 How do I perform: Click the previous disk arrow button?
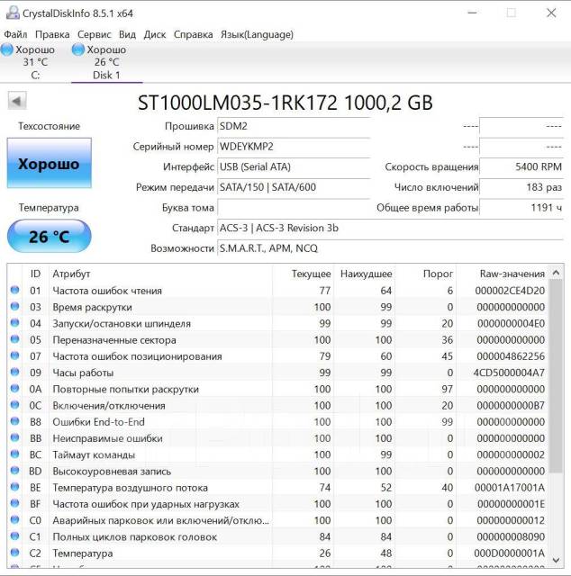tap(16, 102)
